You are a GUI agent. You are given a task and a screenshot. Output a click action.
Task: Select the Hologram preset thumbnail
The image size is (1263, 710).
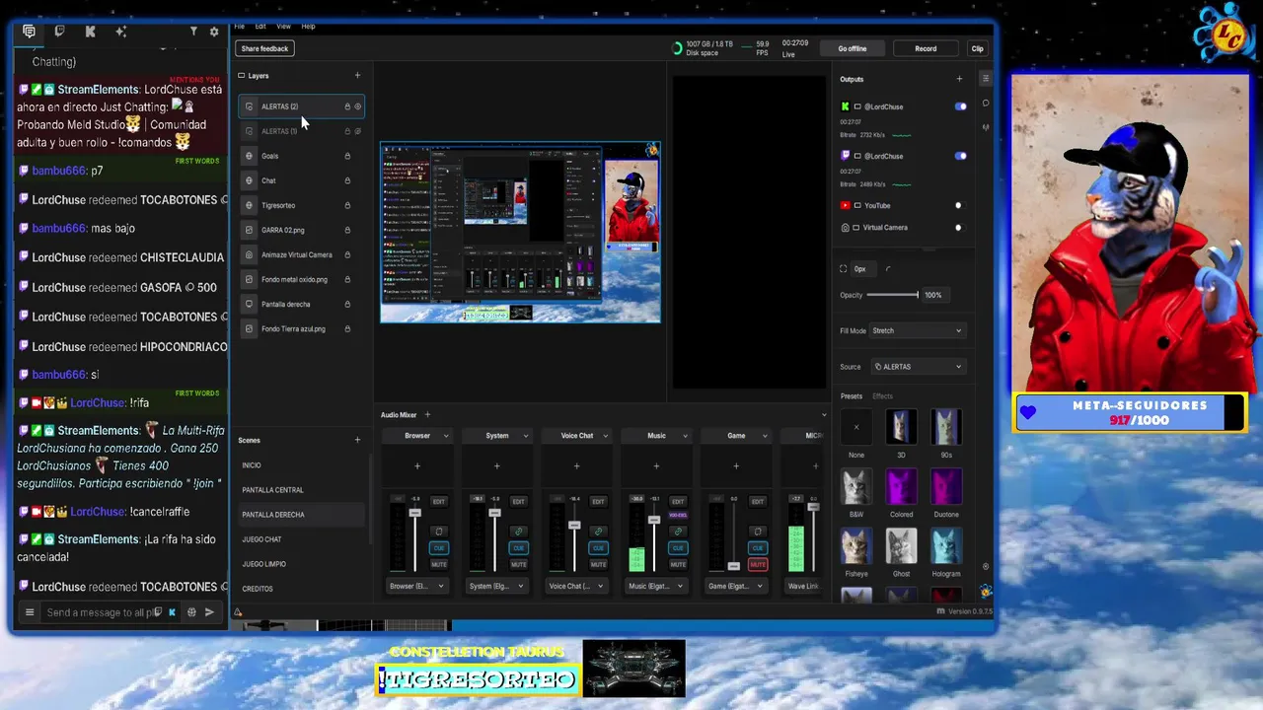[945, 545]
